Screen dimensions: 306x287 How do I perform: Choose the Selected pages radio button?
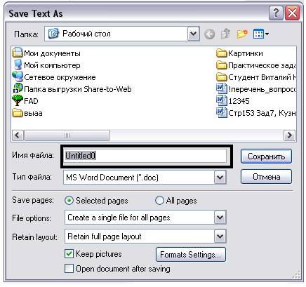(69, 201)
